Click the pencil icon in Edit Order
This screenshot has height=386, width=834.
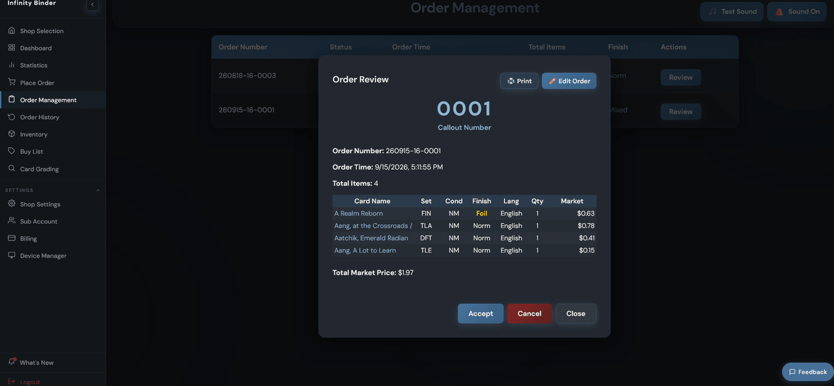click(552, 81)
